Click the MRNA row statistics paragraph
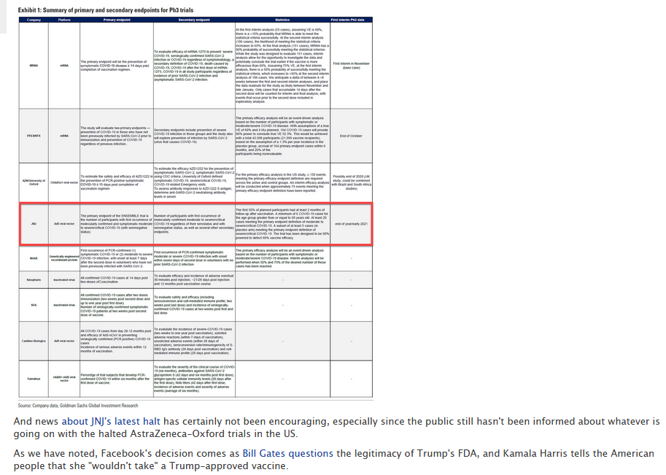 pos(282,66)
